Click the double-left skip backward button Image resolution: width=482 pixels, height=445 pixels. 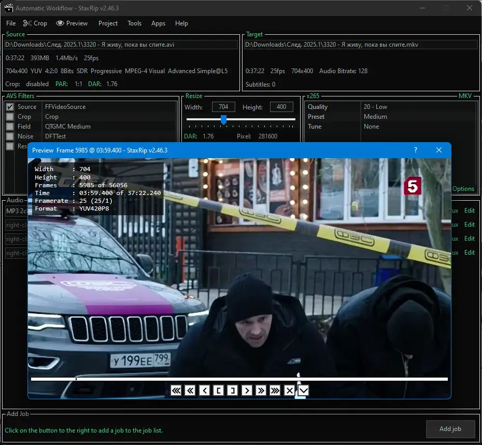[190, 391]
